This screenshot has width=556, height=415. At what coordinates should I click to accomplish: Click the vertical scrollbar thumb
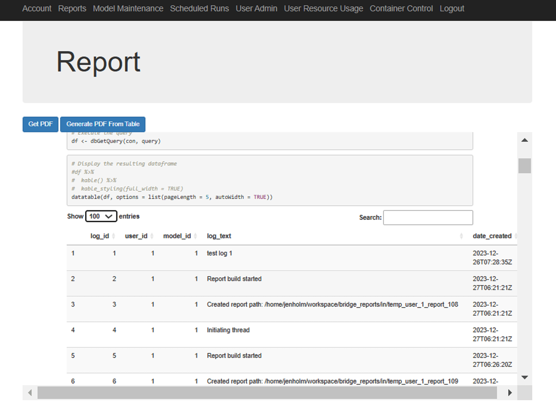525,166
